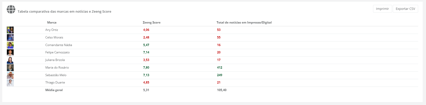Click Any Ortiz's profile thumbnail
The width and height of the screenshot is (426, 105).
10,30
